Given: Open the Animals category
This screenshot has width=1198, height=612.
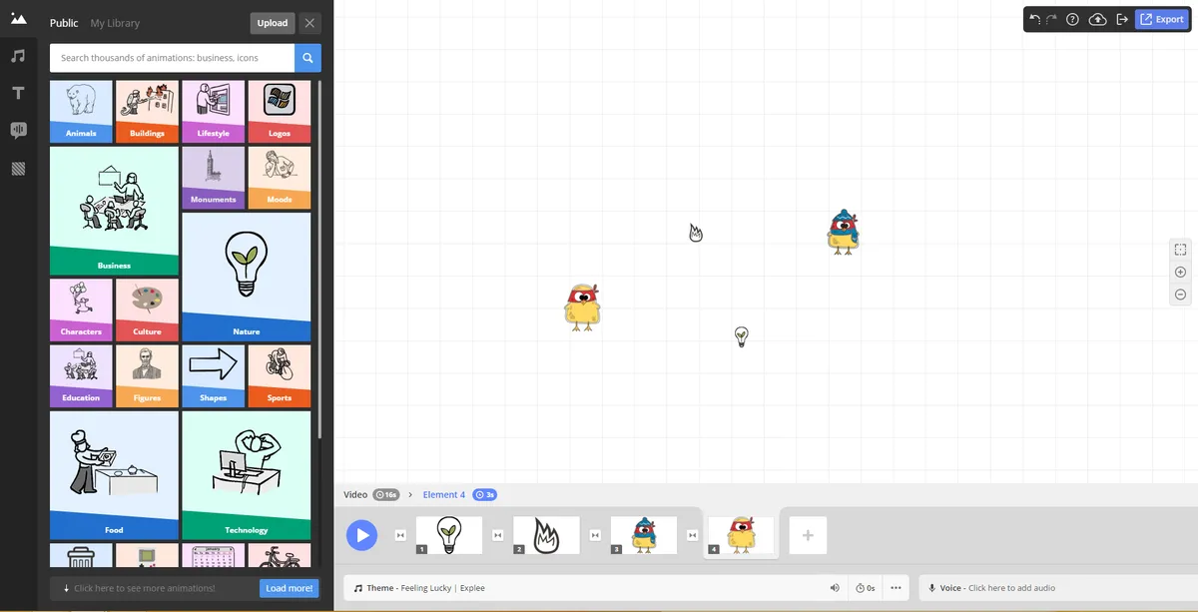Looking at the screenshot, I should pyautogui.click(x=81, y=112).
